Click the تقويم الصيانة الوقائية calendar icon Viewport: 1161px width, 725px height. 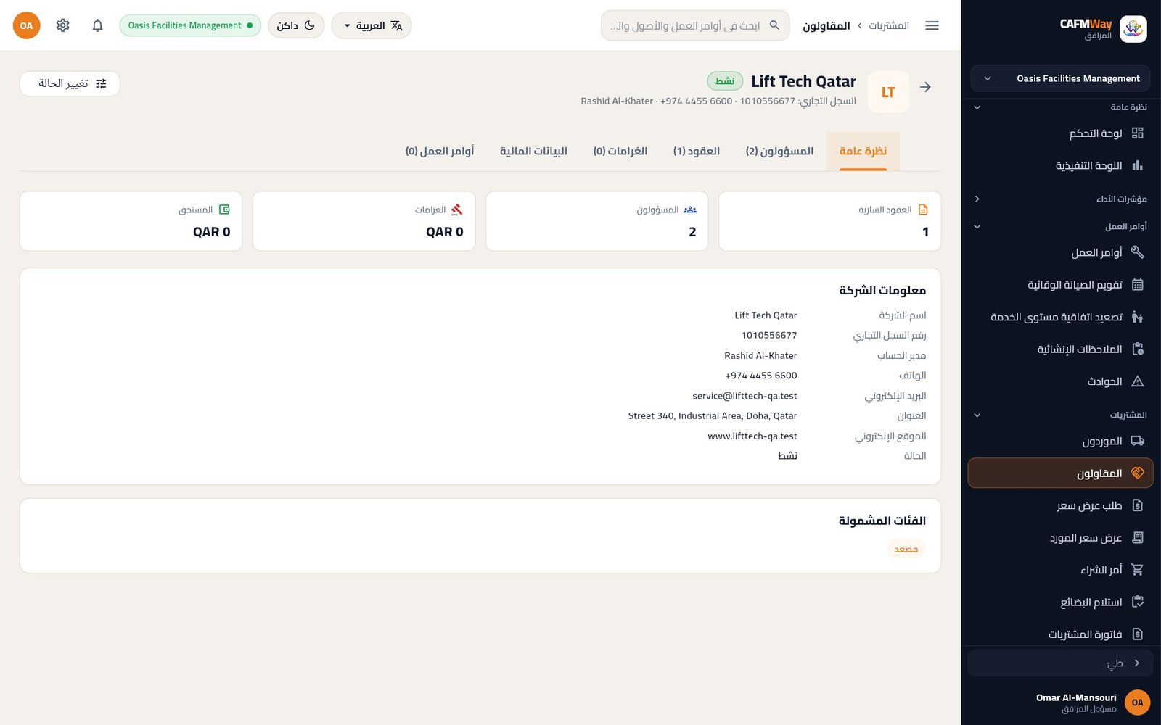pyautogui.click(x=1137, y=284)
